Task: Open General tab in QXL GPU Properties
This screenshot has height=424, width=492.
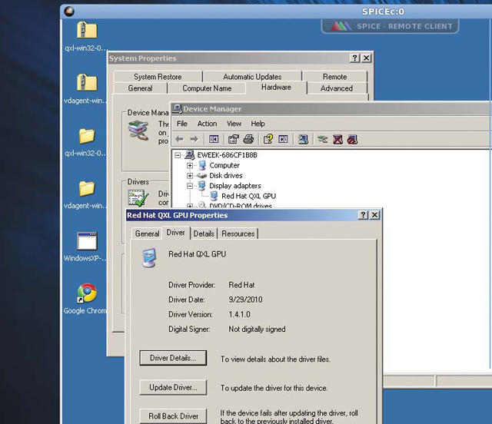Action: 147,234
